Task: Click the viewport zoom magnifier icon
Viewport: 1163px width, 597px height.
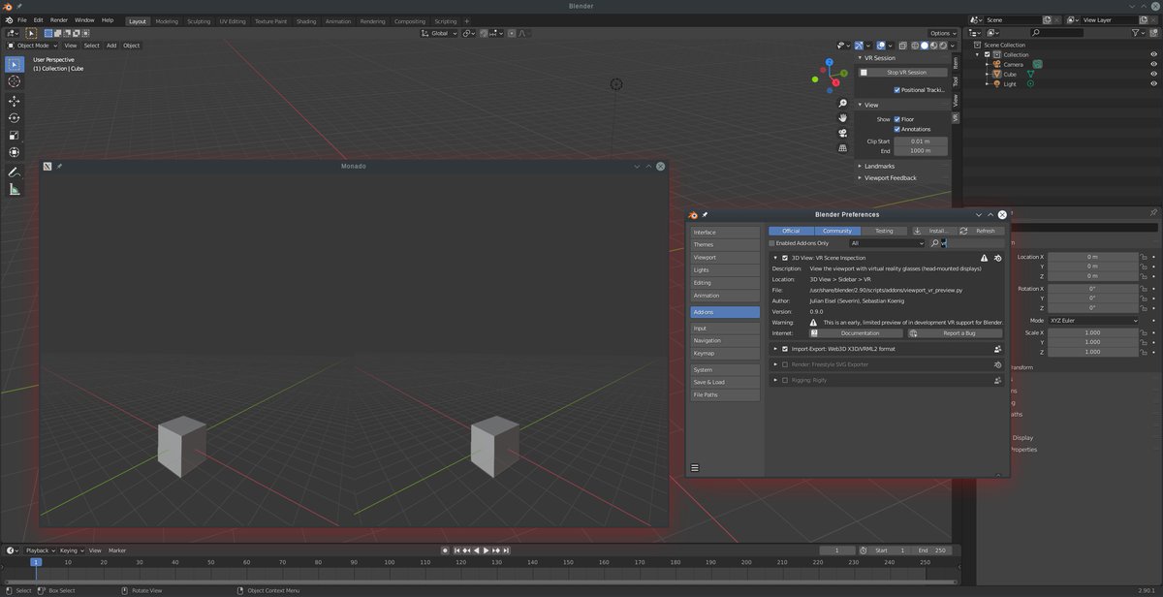Action: (843, 104)
